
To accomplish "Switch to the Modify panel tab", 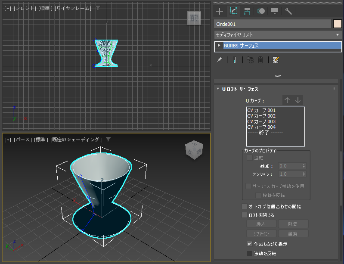I will [233, 11].
